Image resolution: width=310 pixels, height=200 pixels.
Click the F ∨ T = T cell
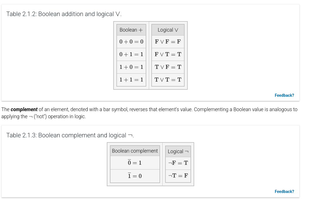(168, 54)
